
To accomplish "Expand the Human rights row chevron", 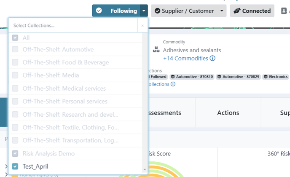I will coord(6,174).
